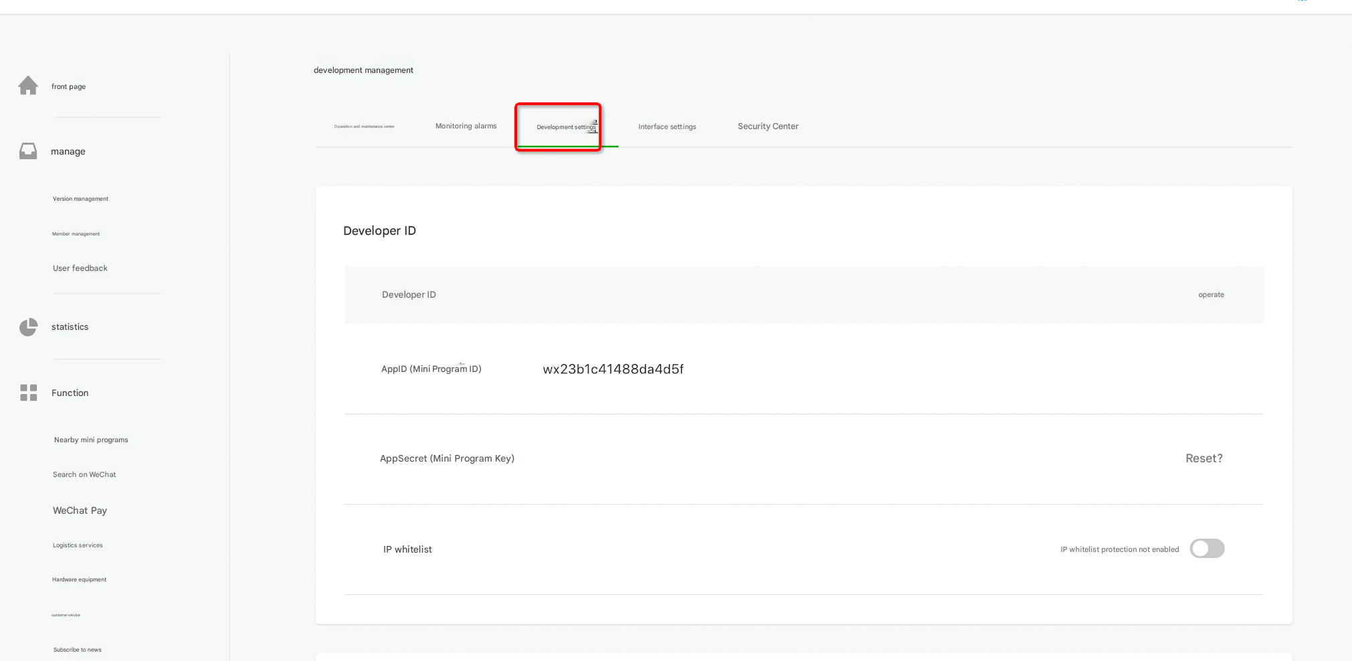Open the front page sidebar label
The image size is (1352, 661).
68,86
